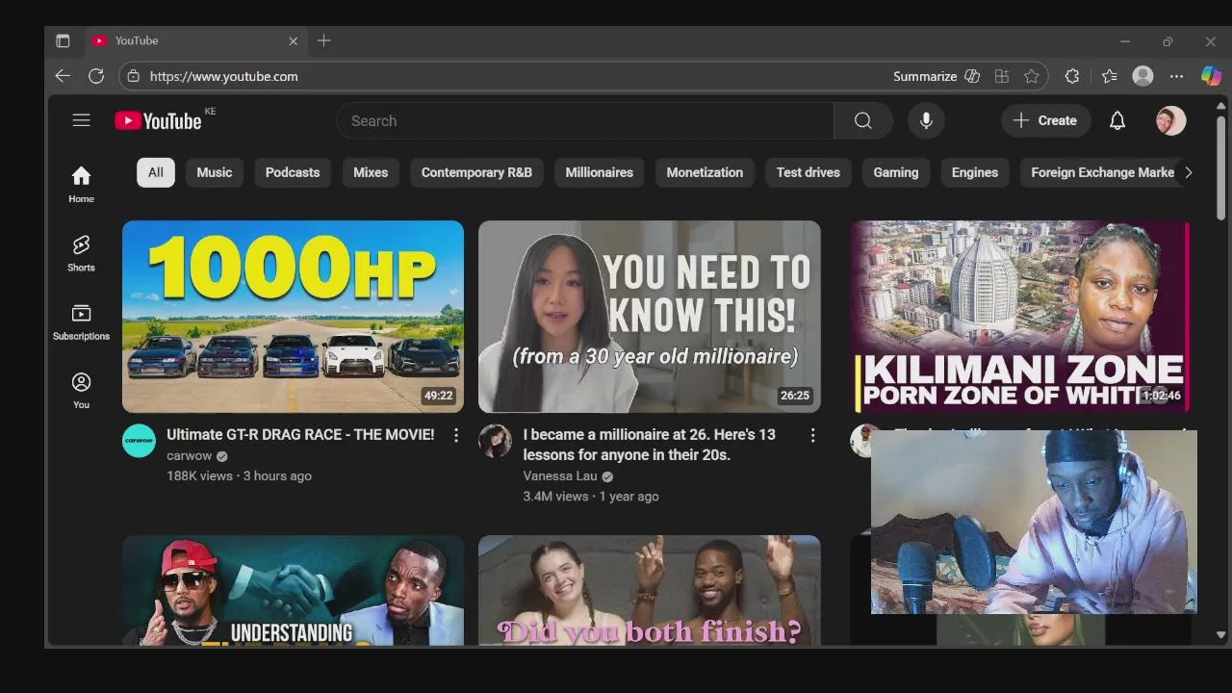The height and width of the screenshot is (693, 1232).
Task: Go to Home in the sidebar
Action: coord(81,184)
